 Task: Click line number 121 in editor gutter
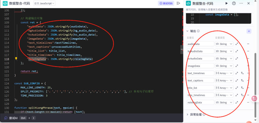(x=7, y=71)
